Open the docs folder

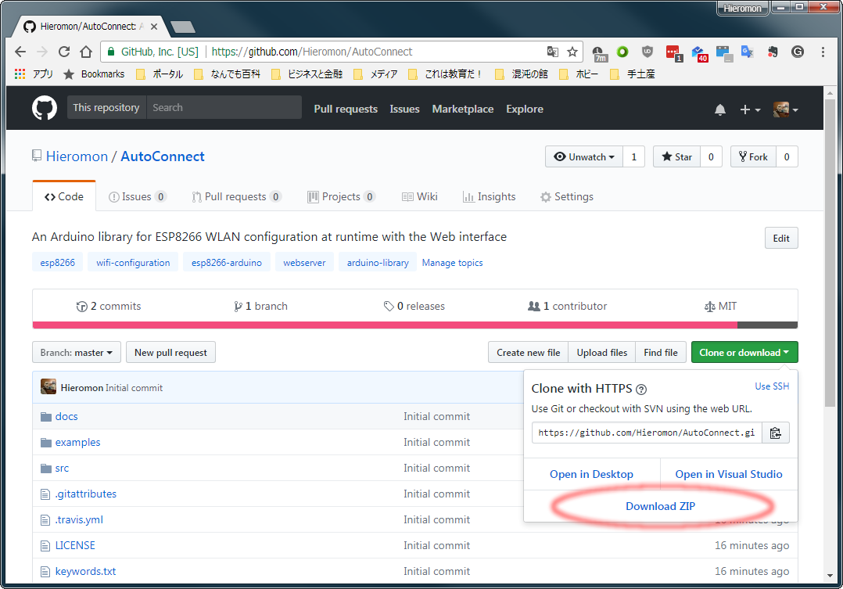click(x=66, y=416)
